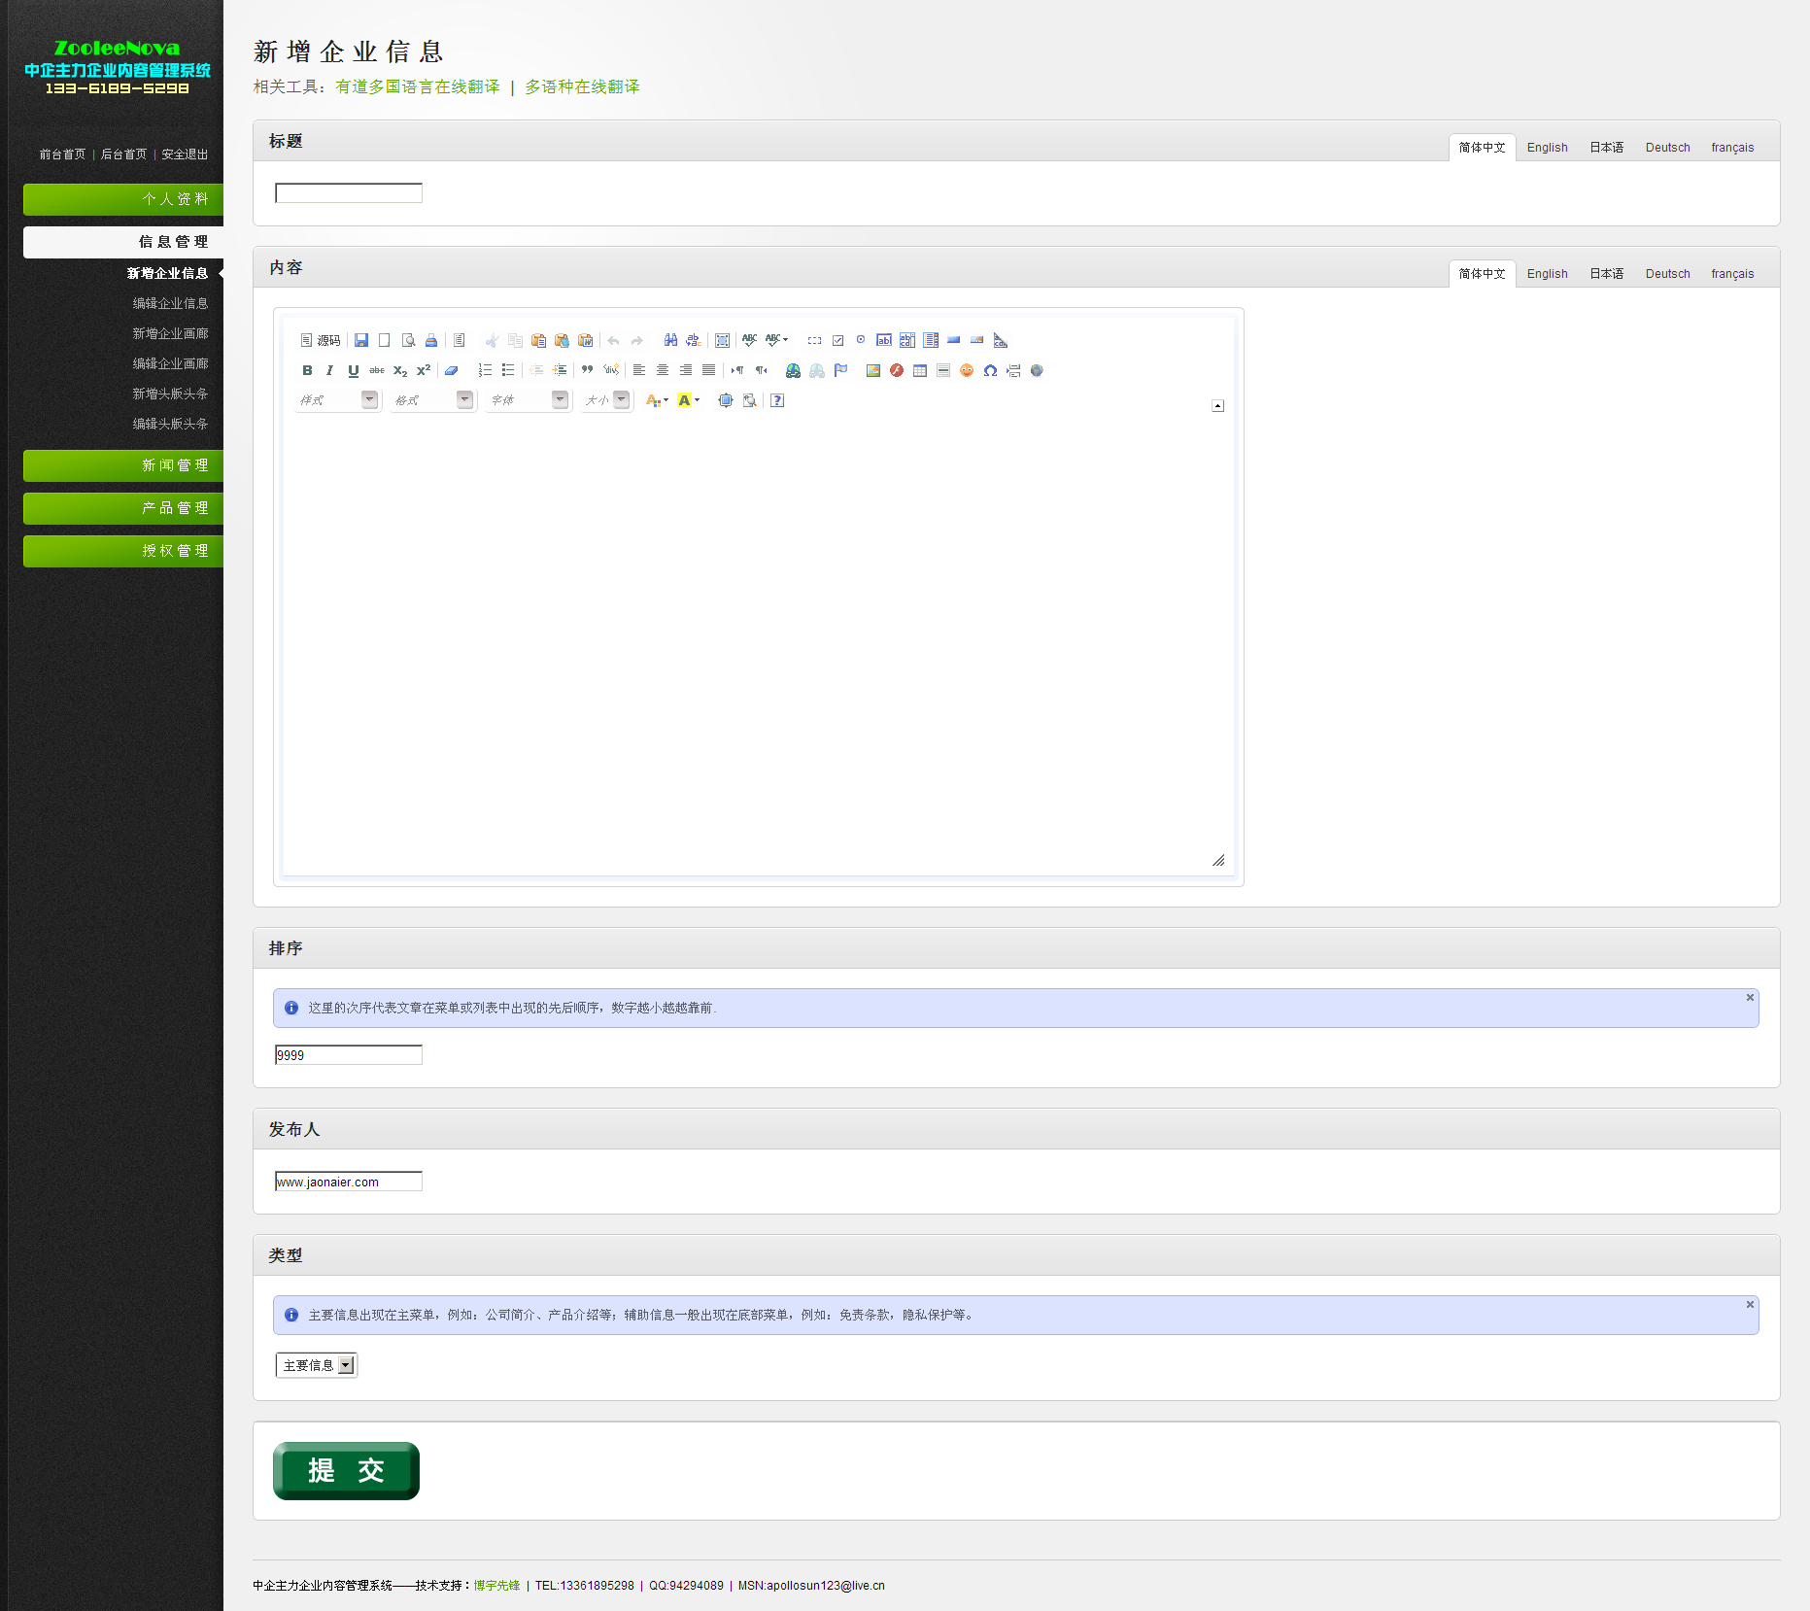
Task: Switch 内容 section to English tab
Action: point(1547,274)
